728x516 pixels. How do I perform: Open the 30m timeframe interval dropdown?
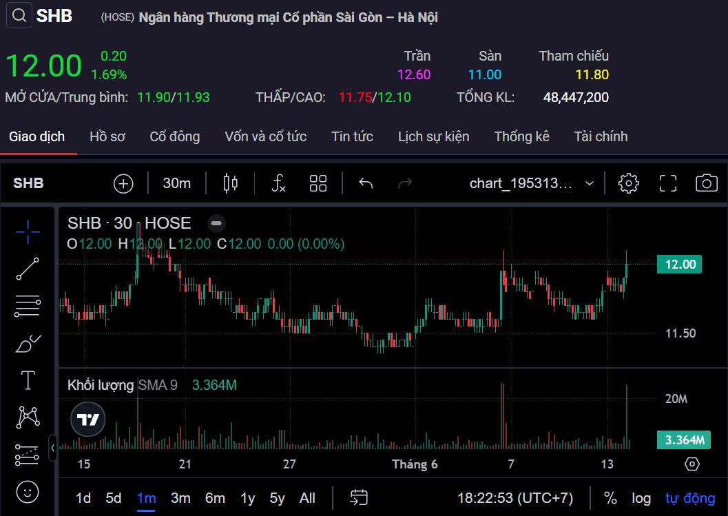177,183
